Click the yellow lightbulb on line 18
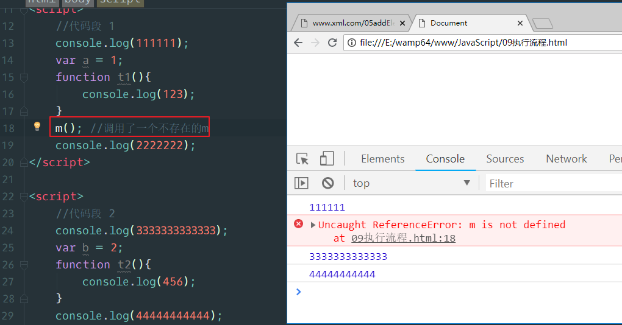 37,126
